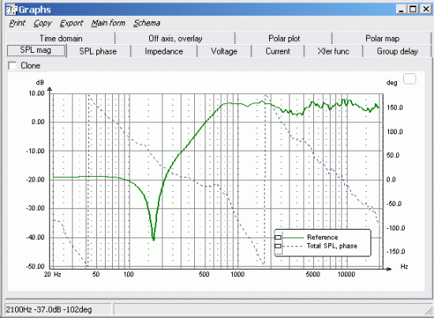Screen dimensions: 434x318
Task: Select the Impedance tab
Action: [164, 51]
